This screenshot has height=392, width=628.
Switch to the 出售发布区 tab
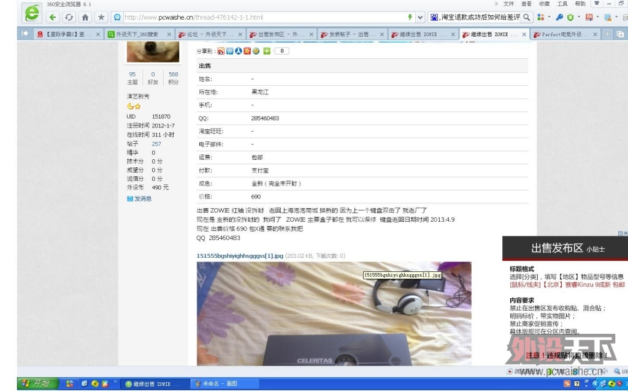[x=281, y=34]
